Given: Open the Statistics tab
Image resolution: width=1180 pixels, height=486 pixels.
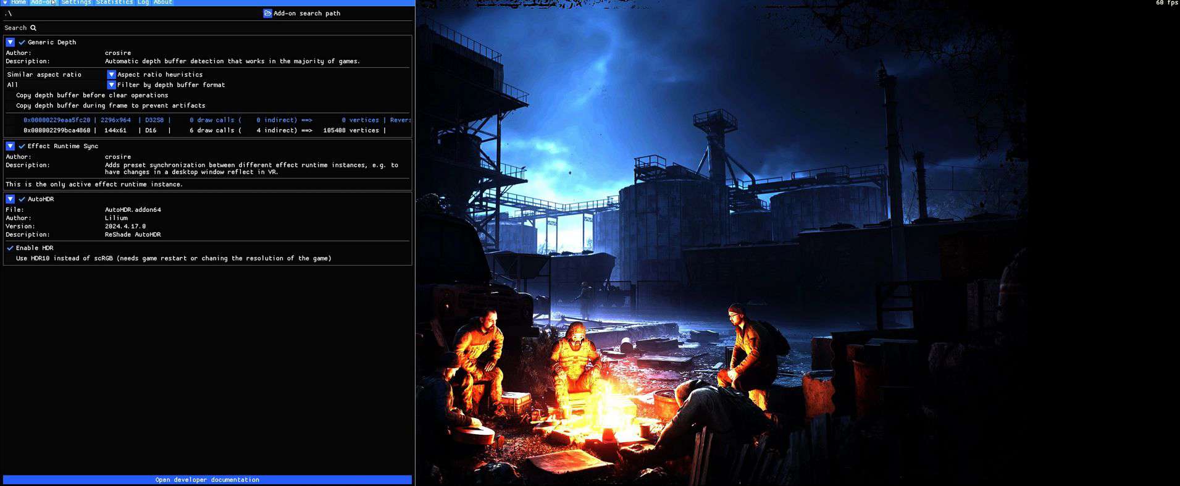Looking at the screenshot, I should pos(114,2).
